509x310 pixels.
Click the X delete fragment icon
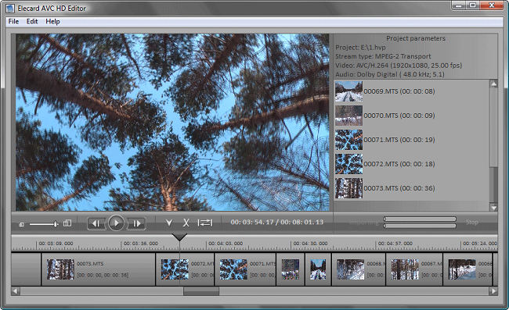pyautogui.click(x=186, y=223)
